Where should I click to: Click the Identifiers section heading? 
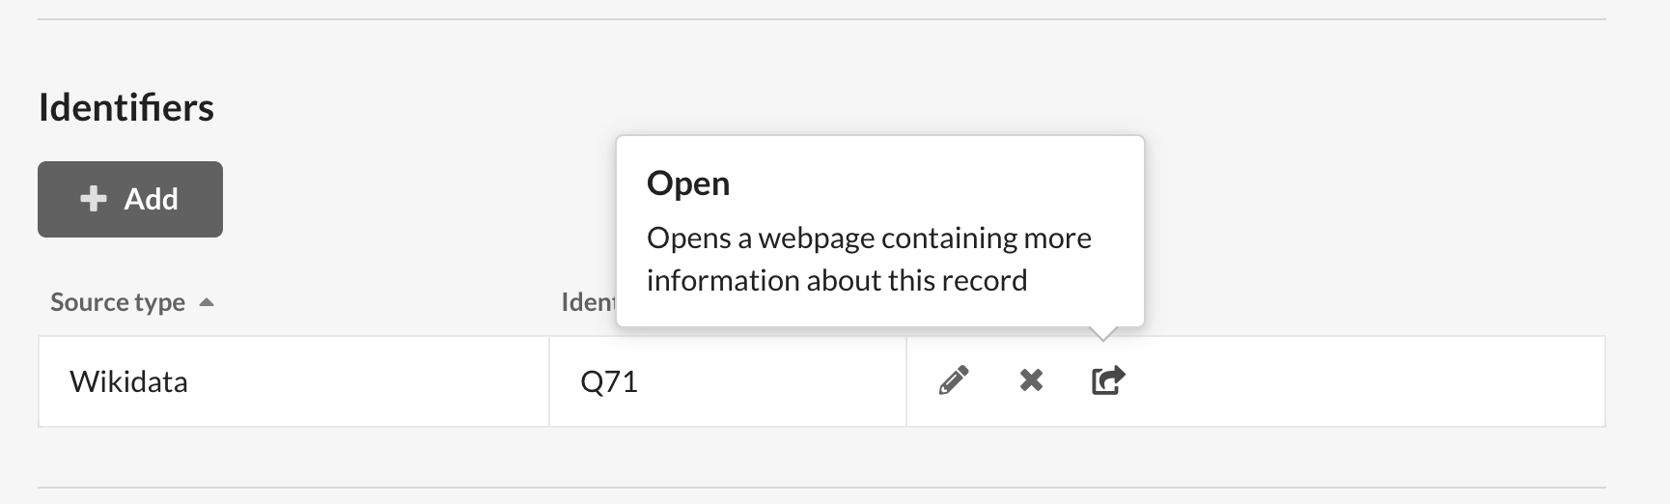click(x=126, y=107)
